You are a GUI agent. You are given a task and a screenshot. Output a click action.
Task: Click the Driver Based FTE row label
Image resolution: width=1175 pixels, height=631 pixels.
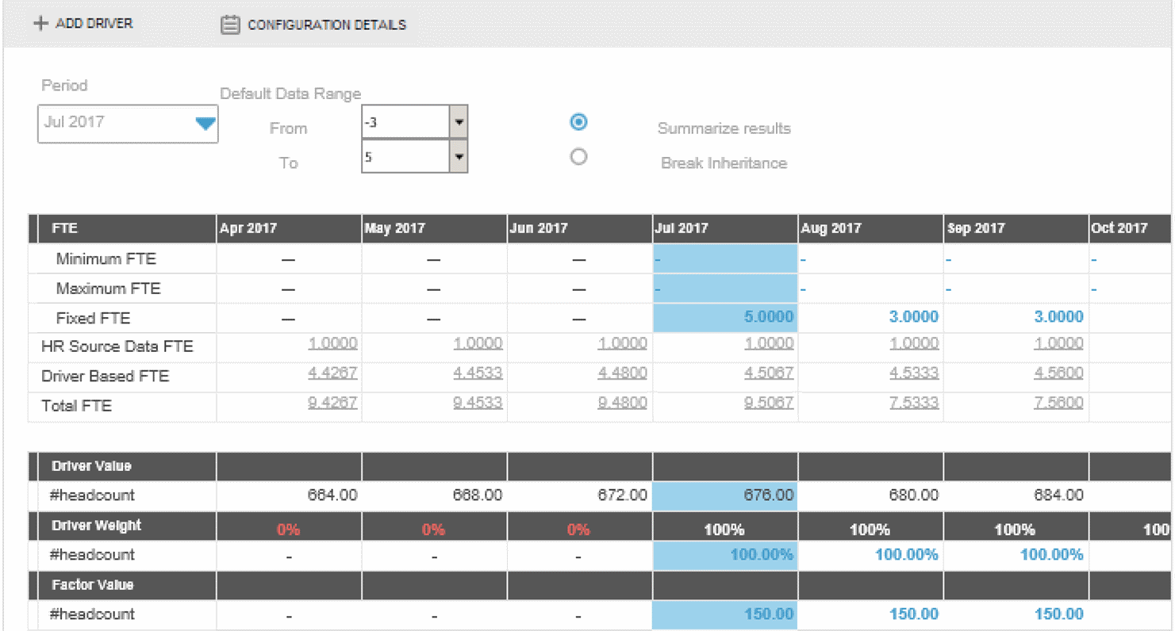tap(106, 376)
